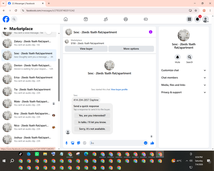Reload the page with the refresh icon
214x171 pixels.
point(16,11)
